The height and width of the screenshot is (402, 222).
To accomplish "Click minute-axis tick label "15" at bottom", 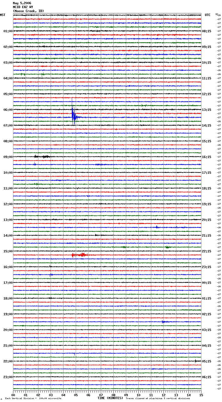I will (201, 395).
